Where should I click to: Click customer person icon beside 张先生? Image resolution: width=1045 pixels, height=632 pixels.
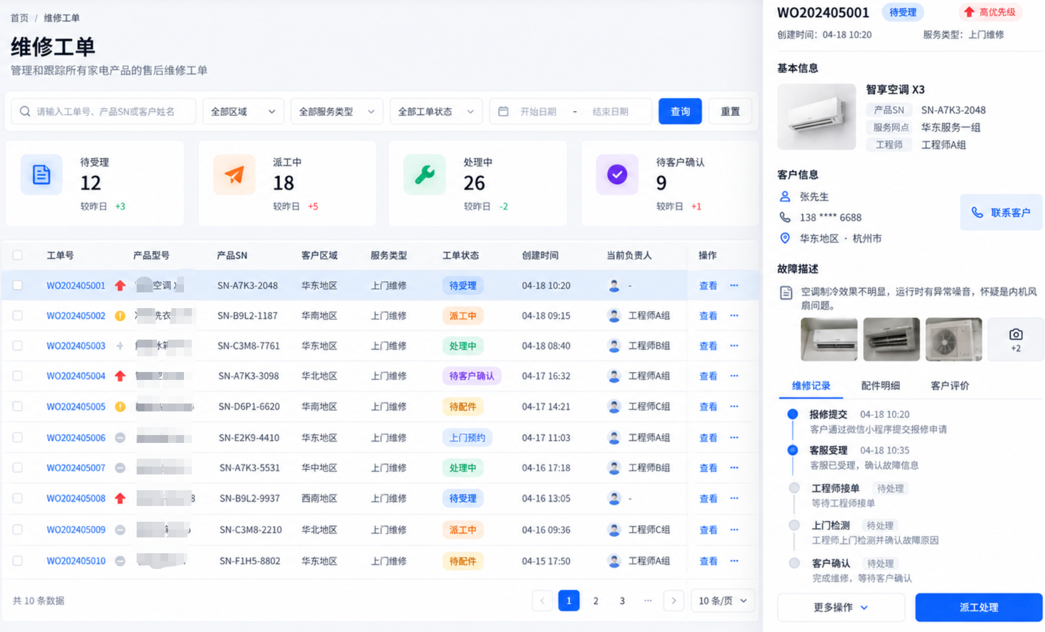click(x=785, y=197)
